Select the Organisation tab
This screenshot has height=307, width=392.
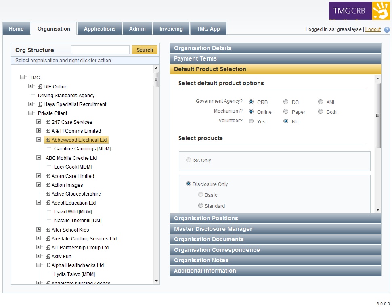click(54, 29)
